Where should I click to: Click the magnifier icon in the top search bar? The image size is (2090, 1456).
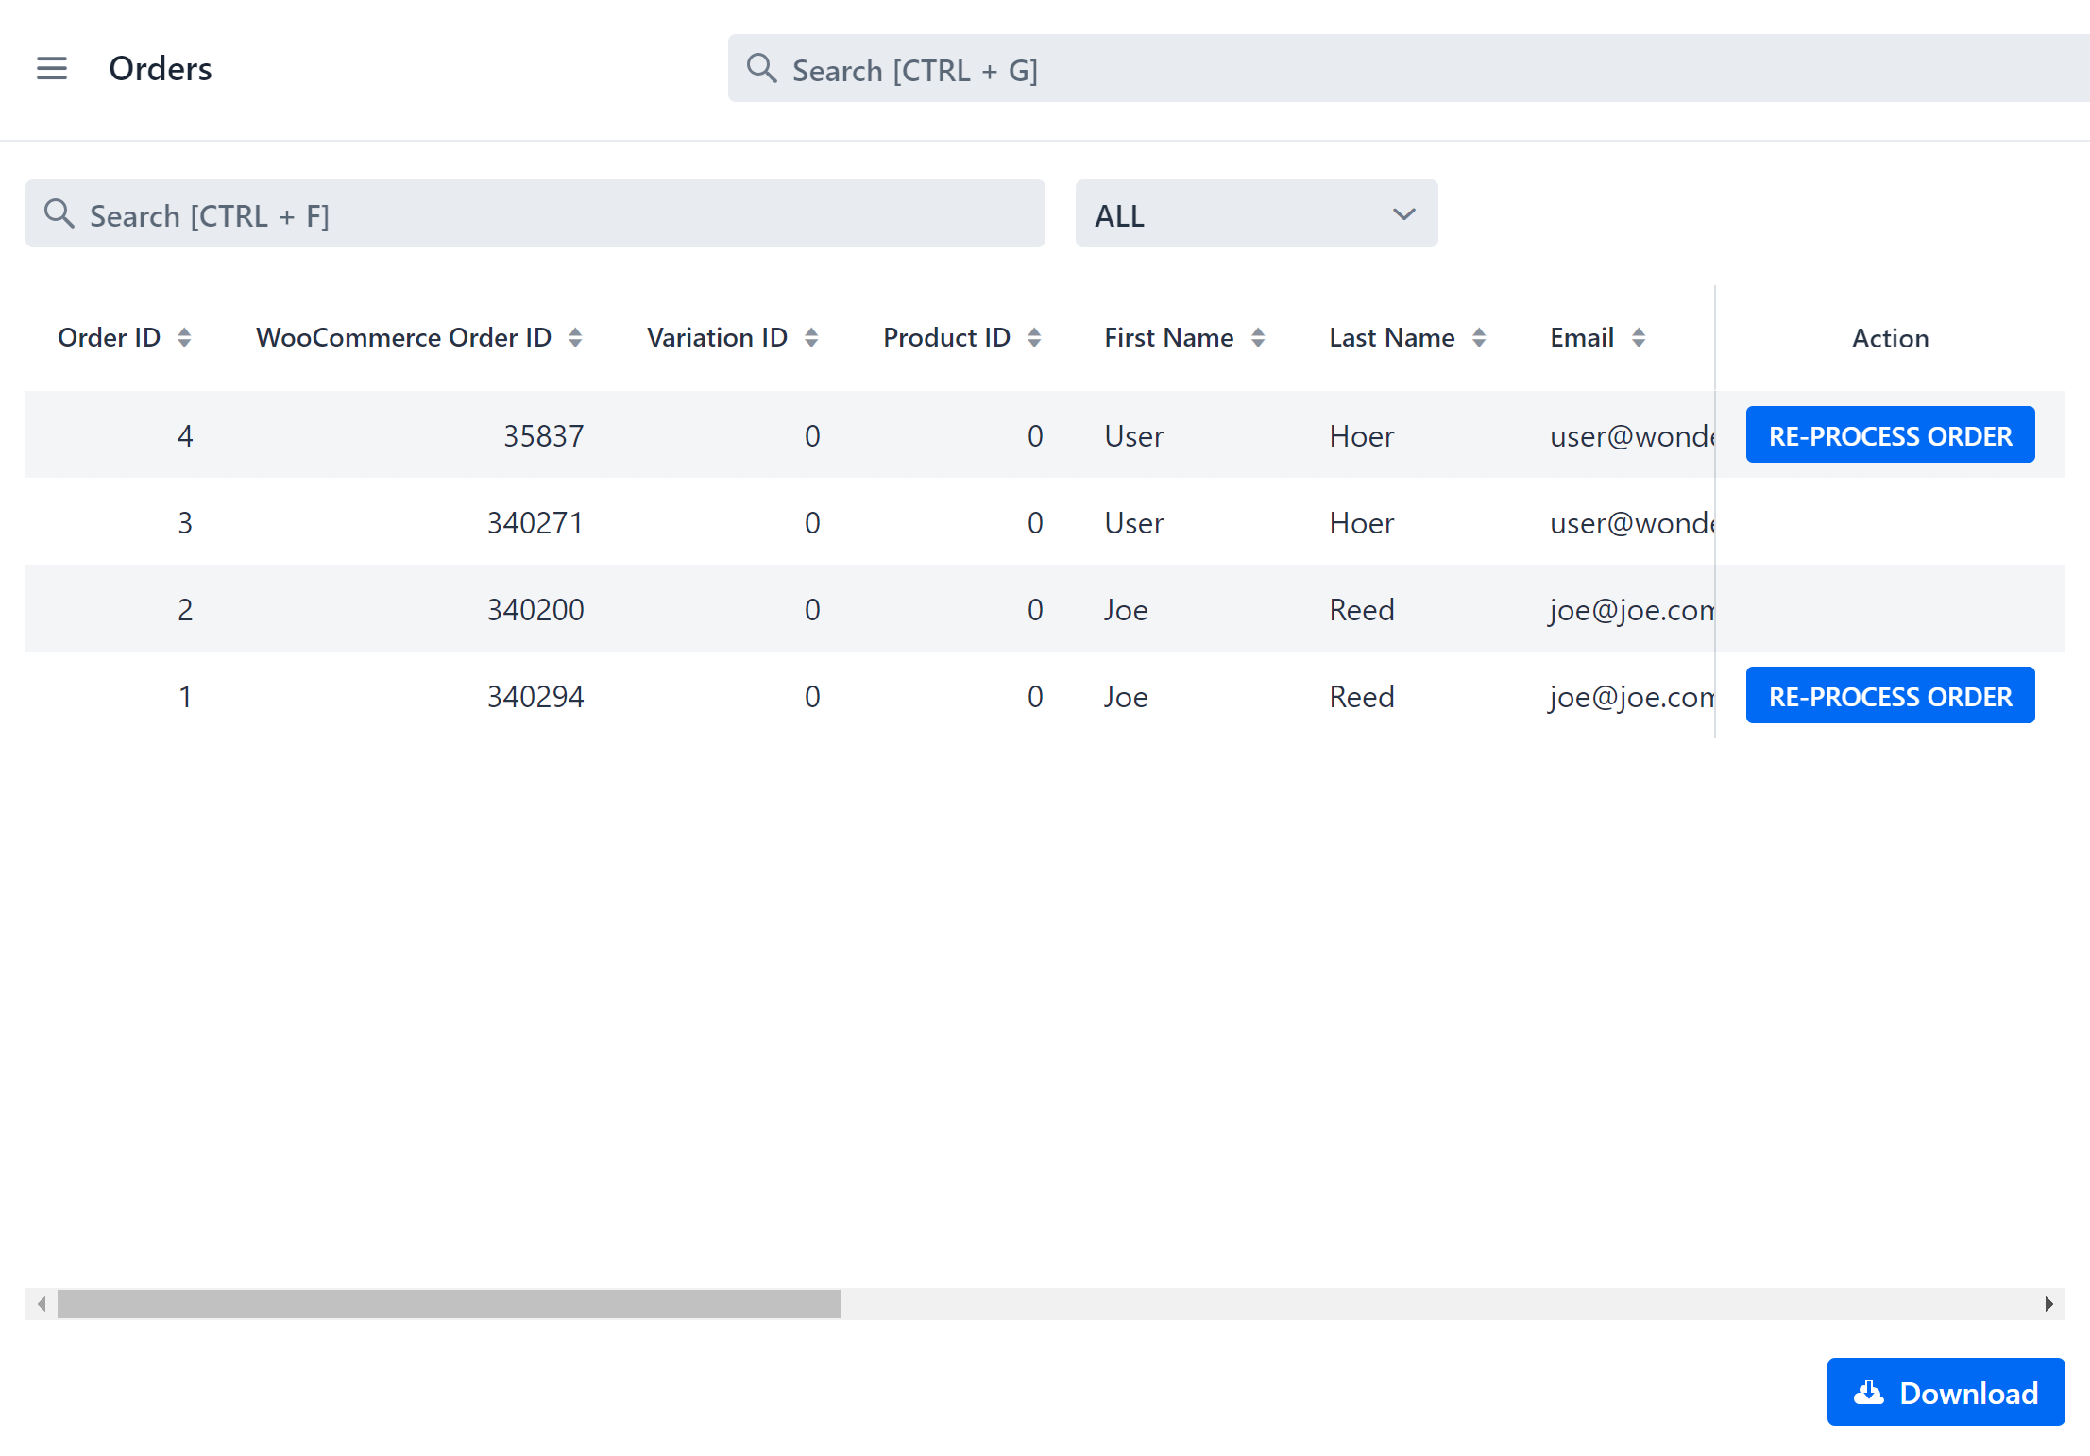761,68
